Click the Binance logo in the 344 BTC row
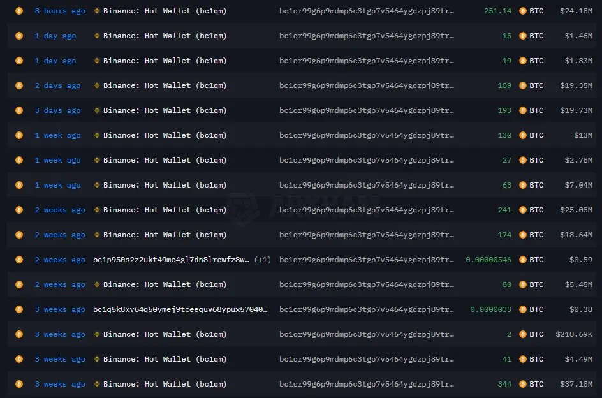602x398 pixels. point(97,384)
